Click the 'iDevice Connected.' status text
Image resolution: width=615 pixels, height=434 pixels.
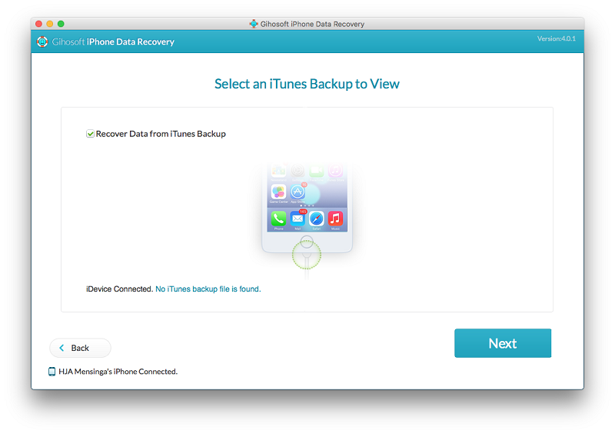(x=120, y=289)
